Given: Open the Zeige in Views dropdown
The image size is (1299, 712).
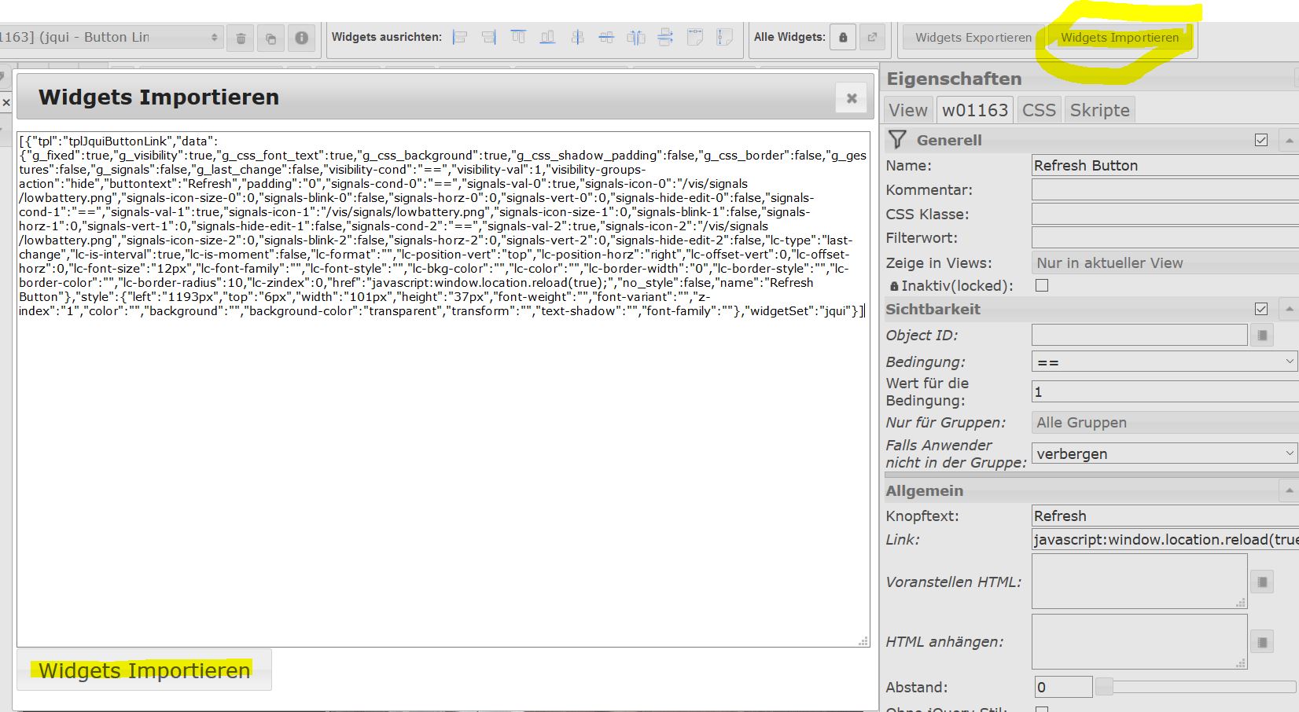Looking at the screenshot, I should 1165,262.
